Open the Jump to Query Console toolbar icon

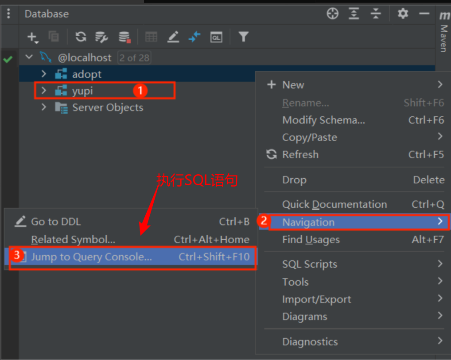coord(216,38)
